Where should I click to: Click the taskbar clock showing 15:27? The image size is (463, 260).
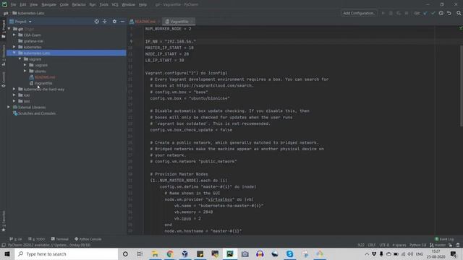(x=436, y=253)
